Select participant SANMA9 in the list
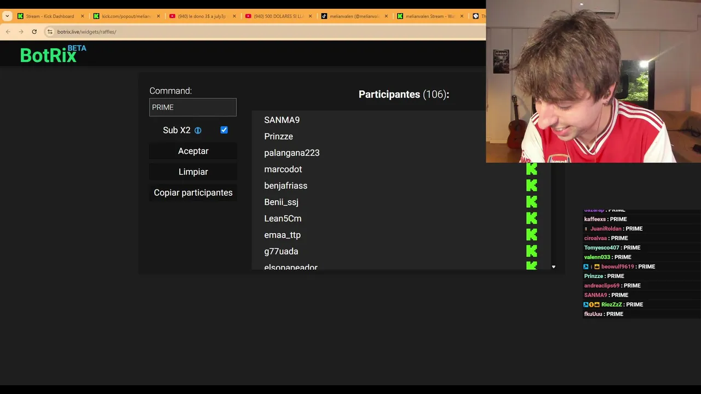This screenshot has width=701, height=394. point(282,120)
